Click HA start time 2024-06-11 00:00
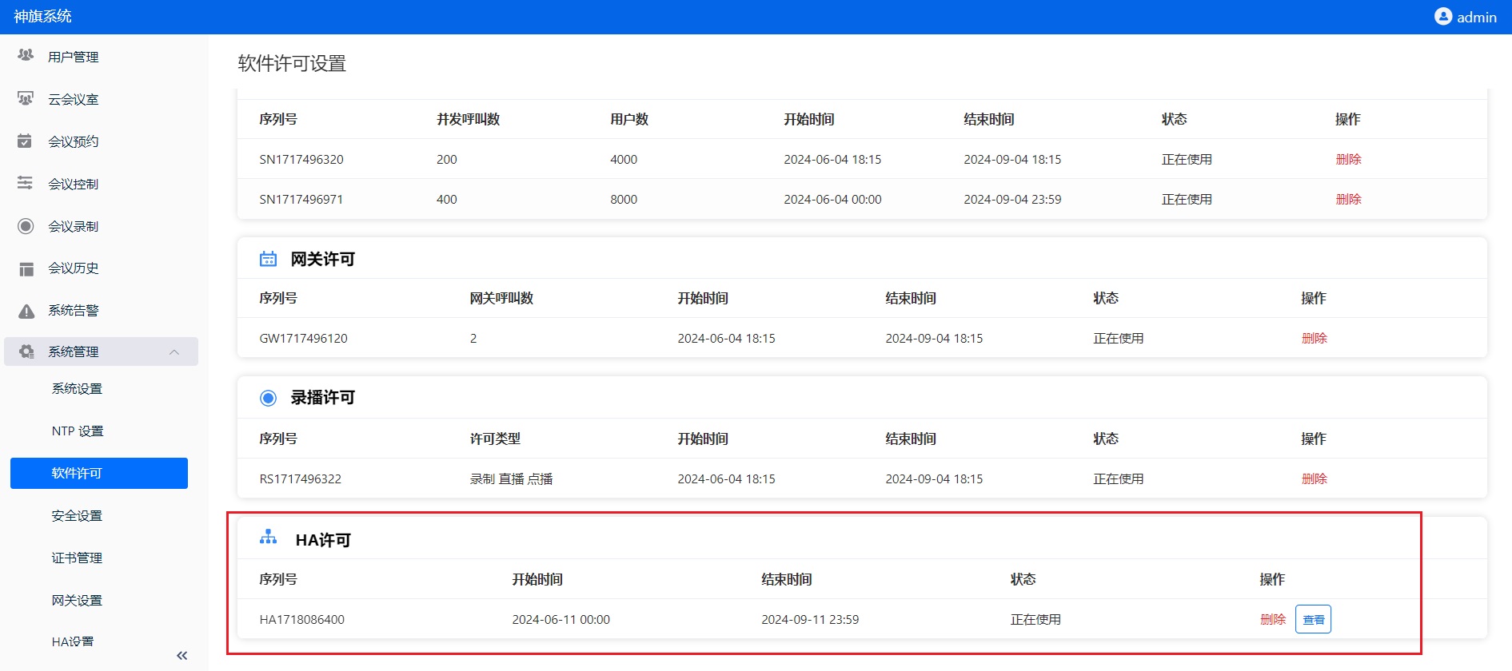The image size is (1512, 671). pos(561,619)
